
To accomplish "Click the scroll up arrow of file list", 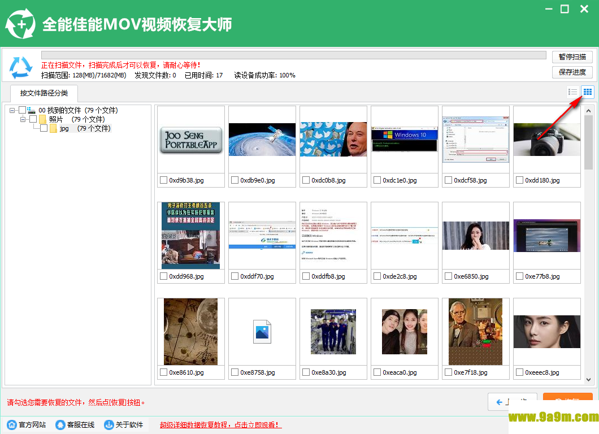I will (x=588, y=110).
